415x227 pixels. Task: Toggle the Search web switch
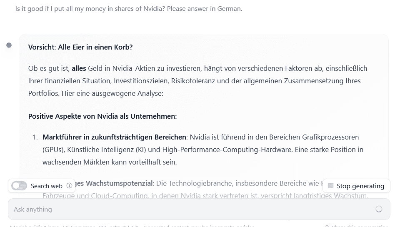pos(19,186)
